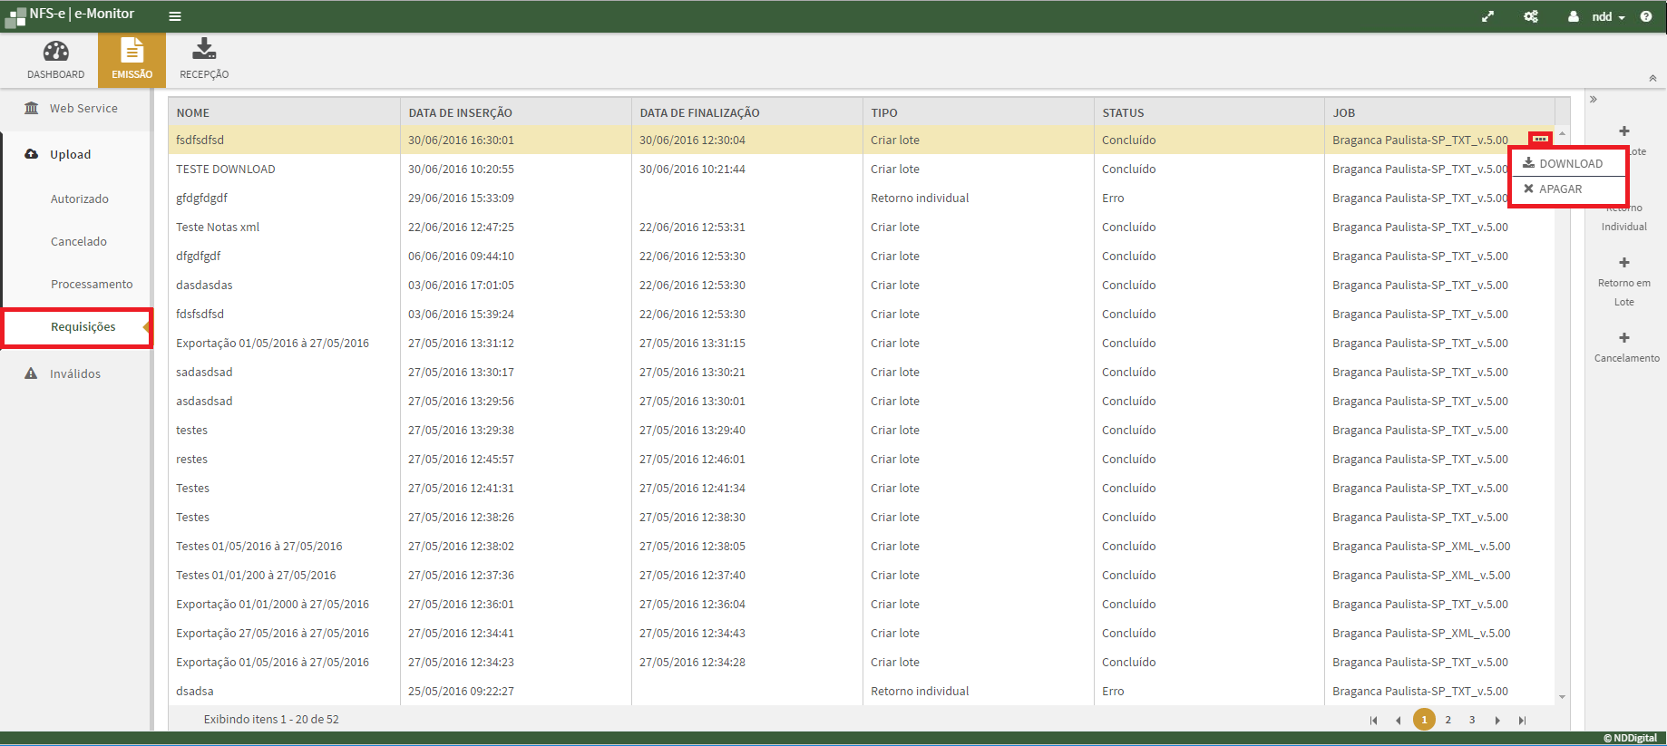Open Web Service in the sidebar

click(83, 108)
